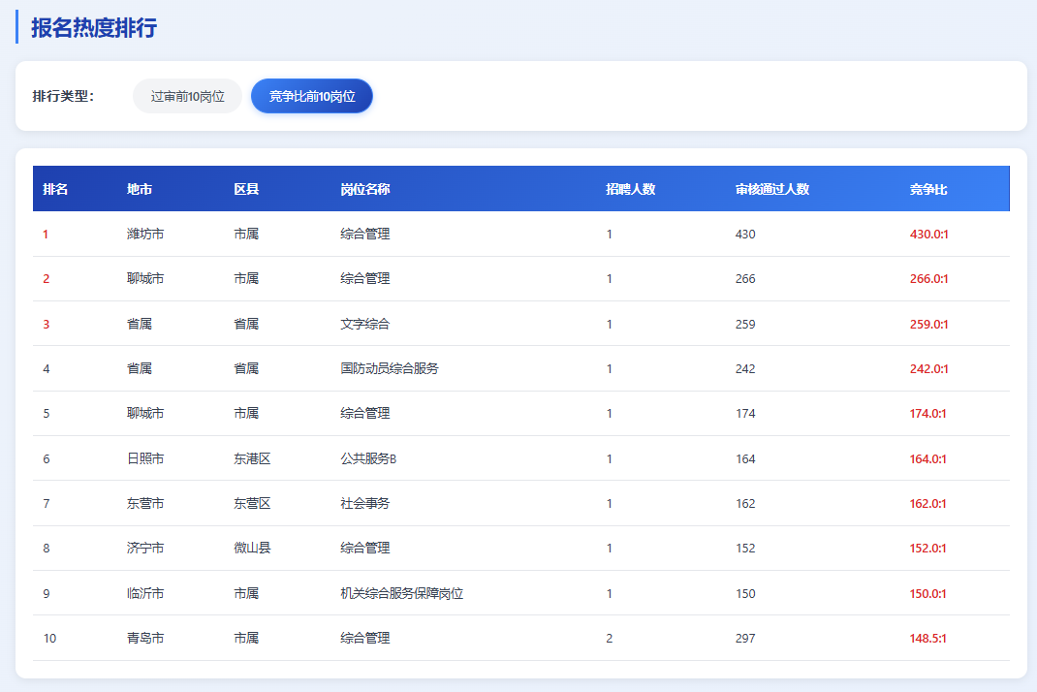Click the 430.0:1 competition ratio value
Screen dimensions: 1037x692
928,234
